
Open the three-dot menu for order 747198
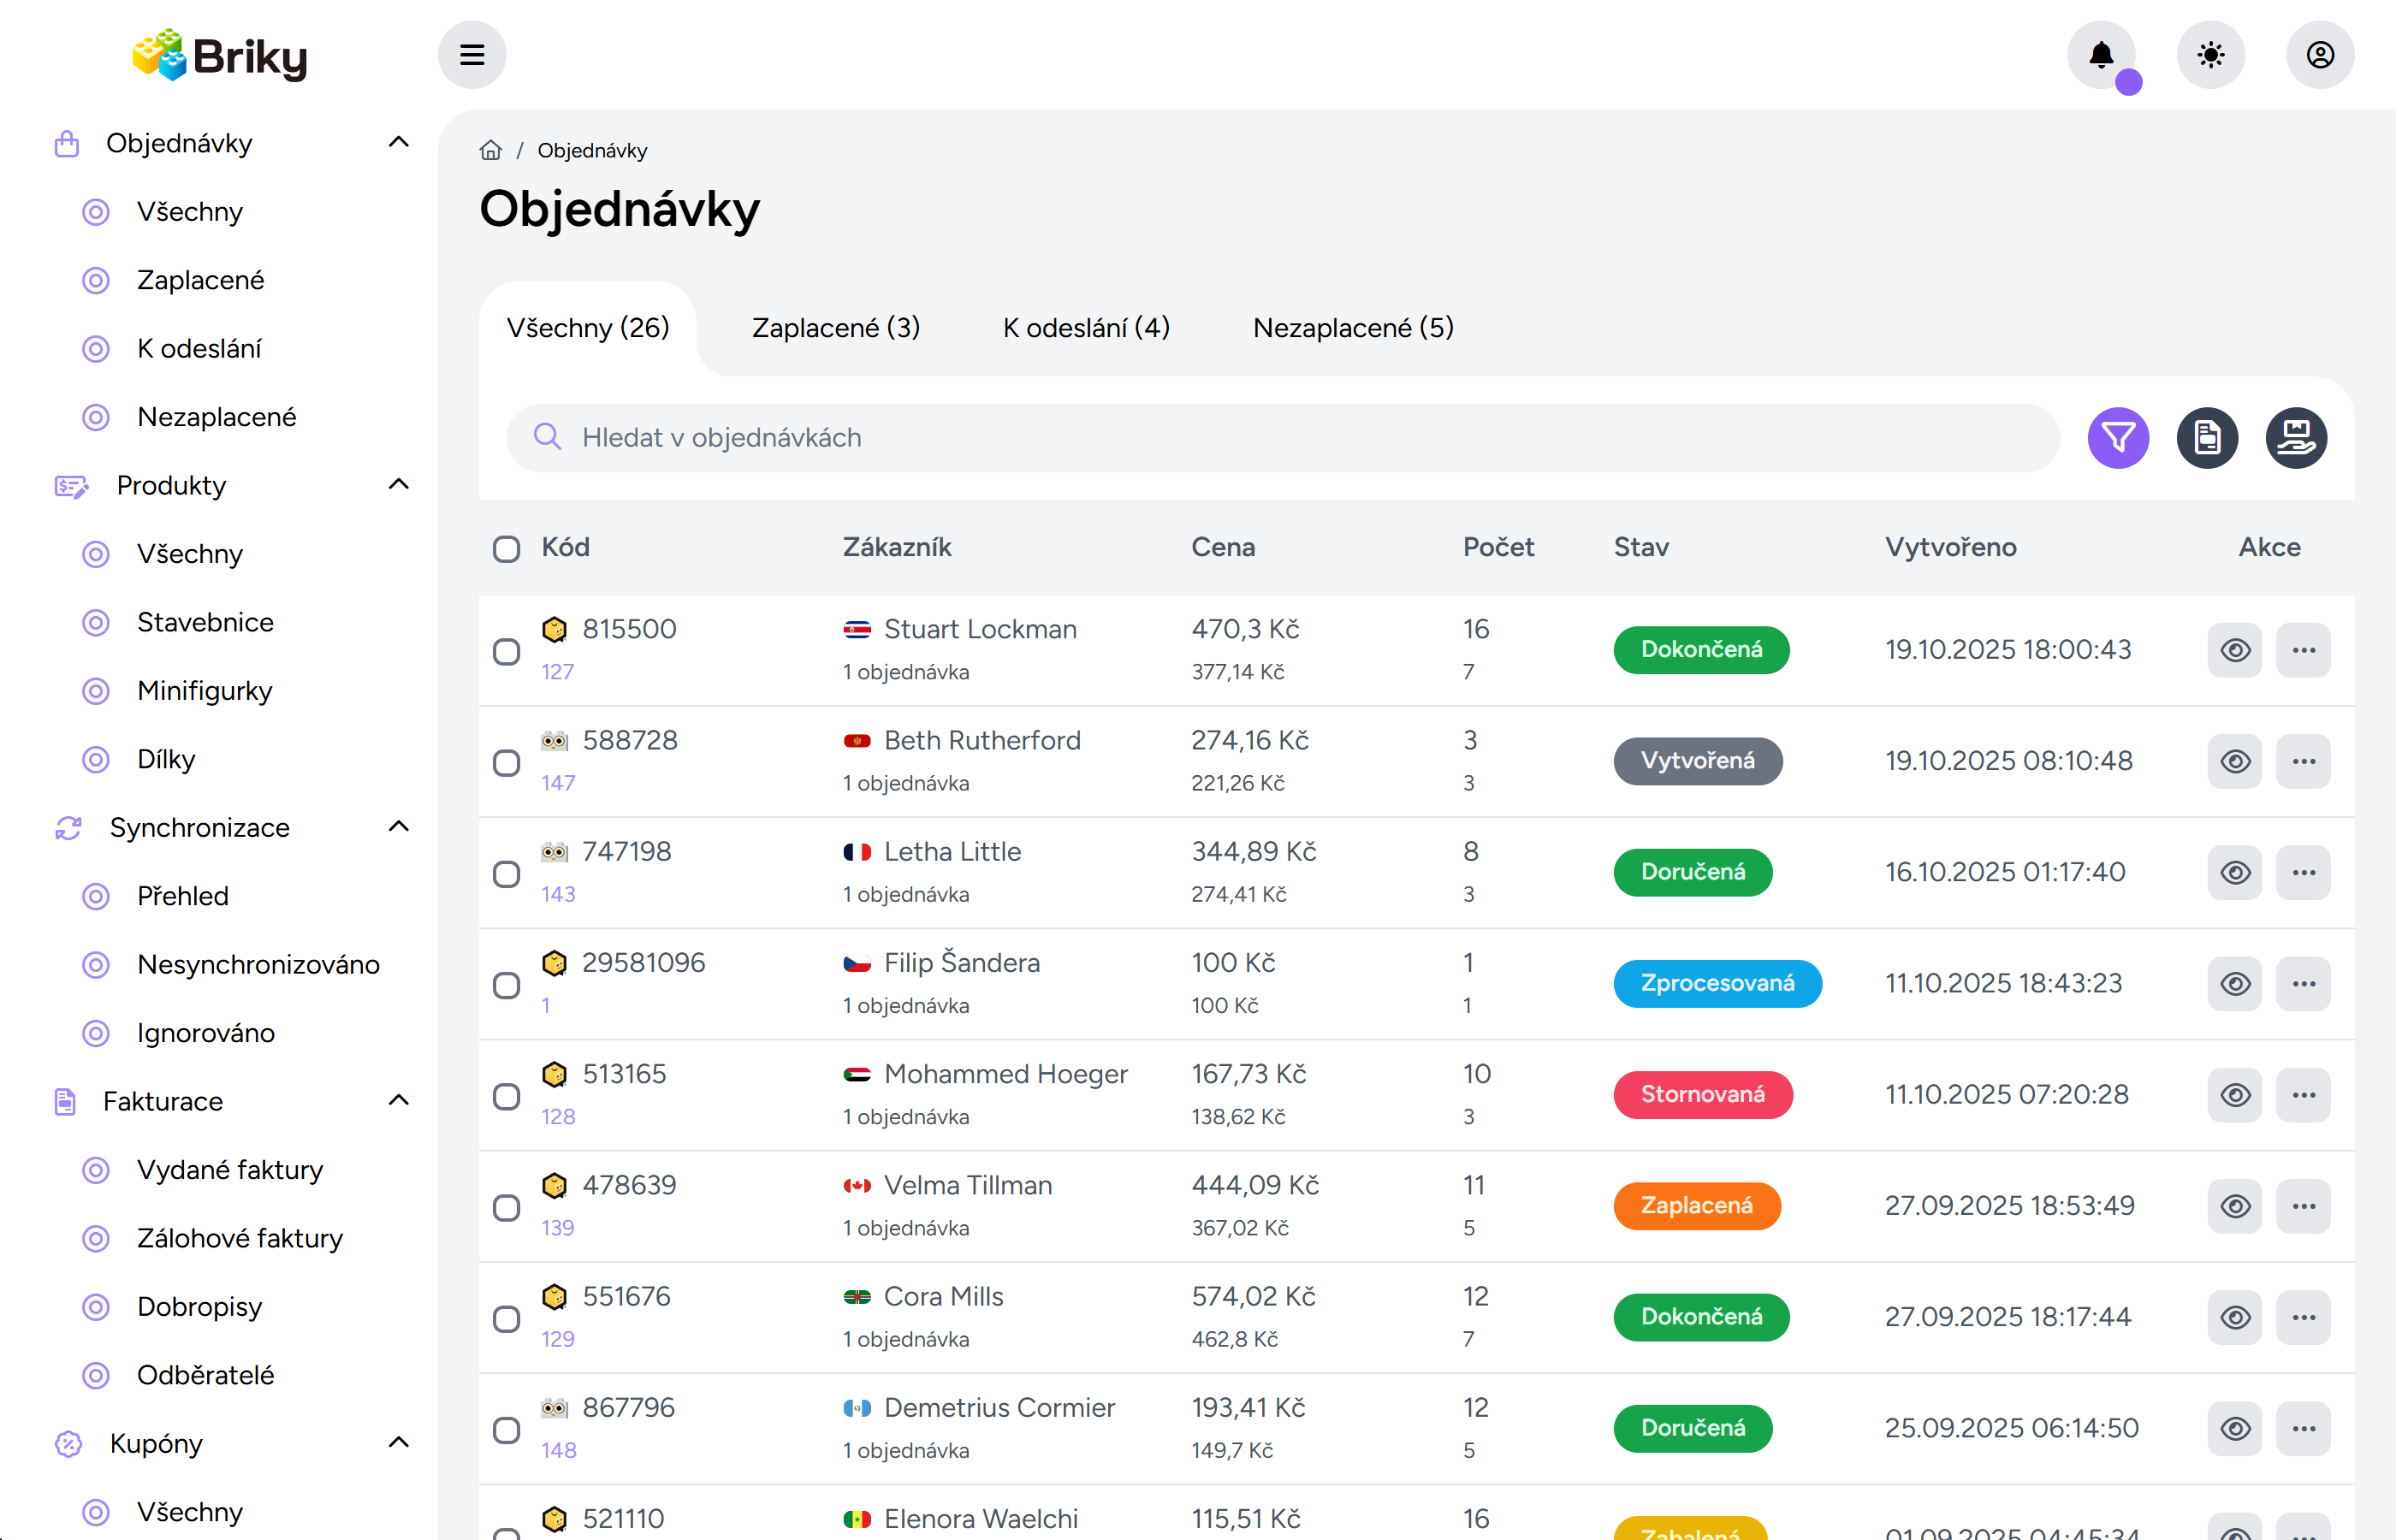(2304, 872)
